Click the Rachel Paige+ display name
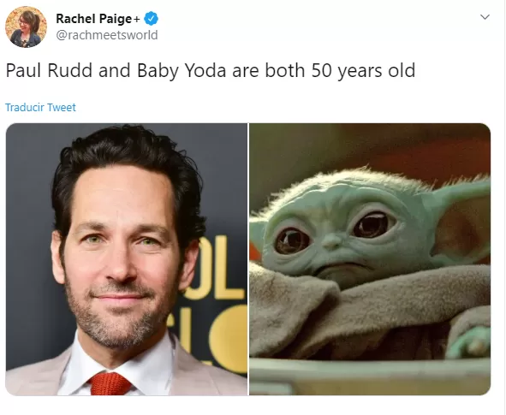Screen dimensions: 506x415 (98, 19)
